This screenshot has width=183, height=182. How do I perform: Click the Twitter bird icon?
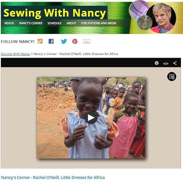(x=64, y=41)
